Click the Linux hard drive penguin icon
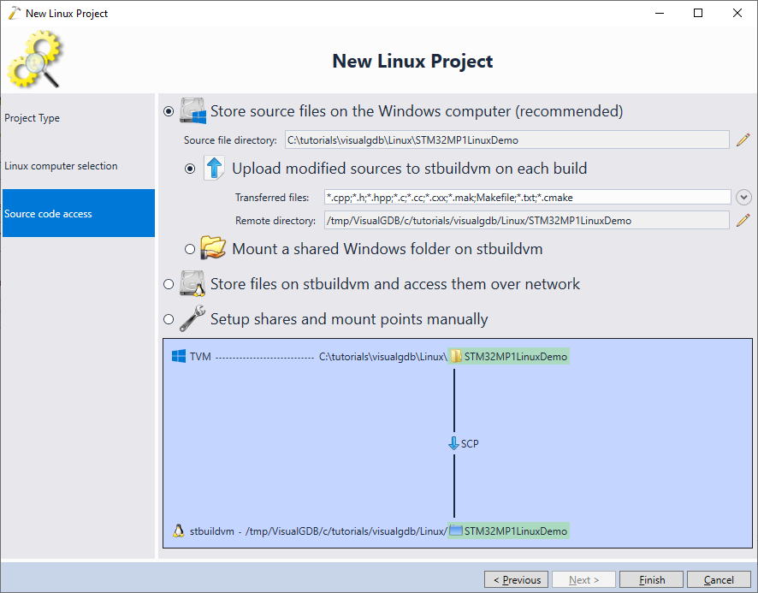The image size is (758, 593). coord(192,283)
